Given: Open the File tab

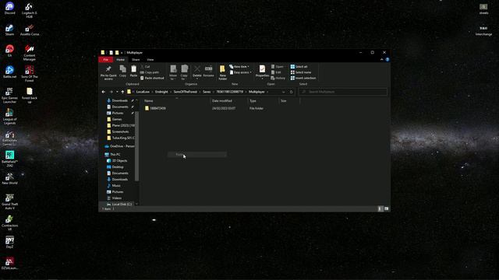Looking at the screenshot, I should pos(106,60).
